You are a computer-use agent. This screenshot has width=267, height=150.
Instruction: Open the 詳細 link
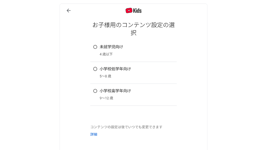click(x=94, y=134)
